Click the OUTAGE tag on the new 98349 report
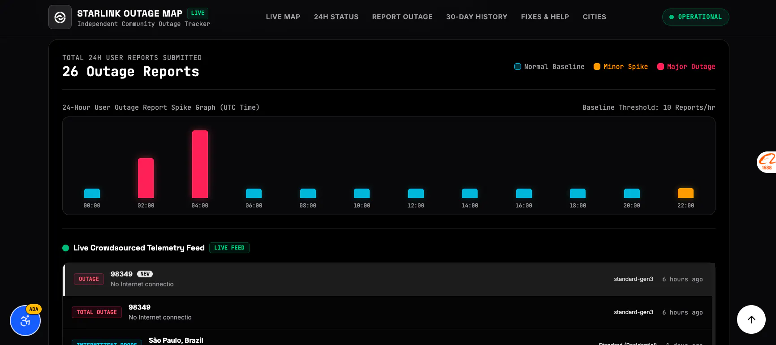 pos(89,279)
